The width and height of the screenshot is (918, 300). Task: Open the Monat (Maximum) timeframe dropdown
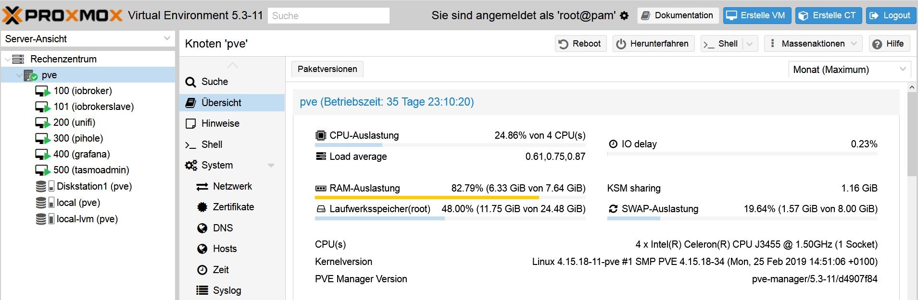[903, 69]
